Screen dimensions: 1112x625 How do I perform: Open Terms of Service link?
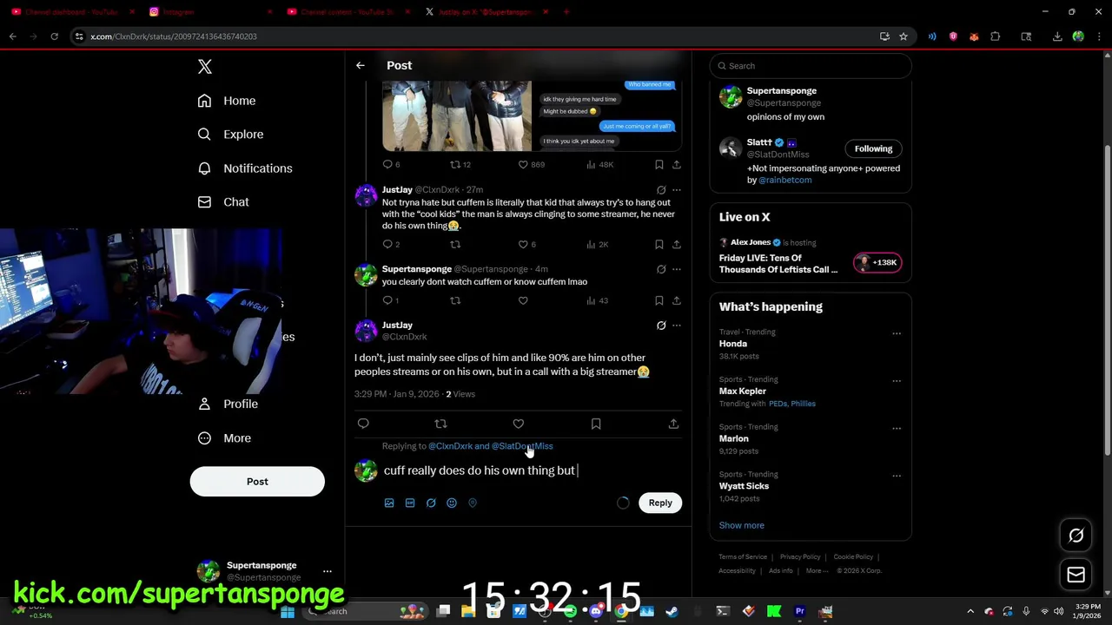pos(743,557)
